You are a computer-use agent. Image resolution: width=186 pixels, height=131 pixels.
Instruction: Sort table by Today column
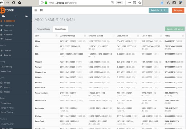pyautogui.click(x=183, y=35)
